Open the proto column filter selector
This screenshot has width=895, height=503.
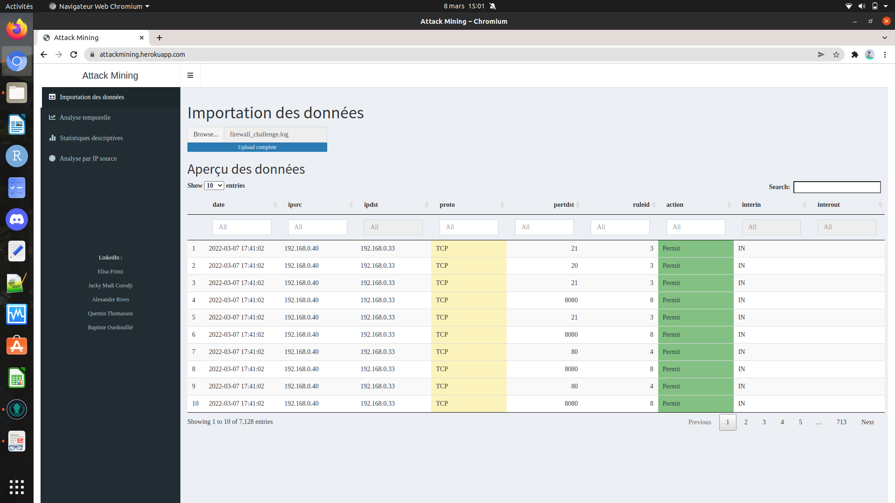click(469, 227)
